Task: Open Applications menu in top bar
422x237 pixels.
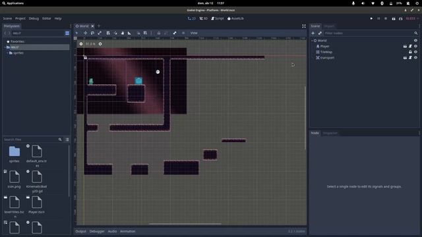Action: coord(13,3)
